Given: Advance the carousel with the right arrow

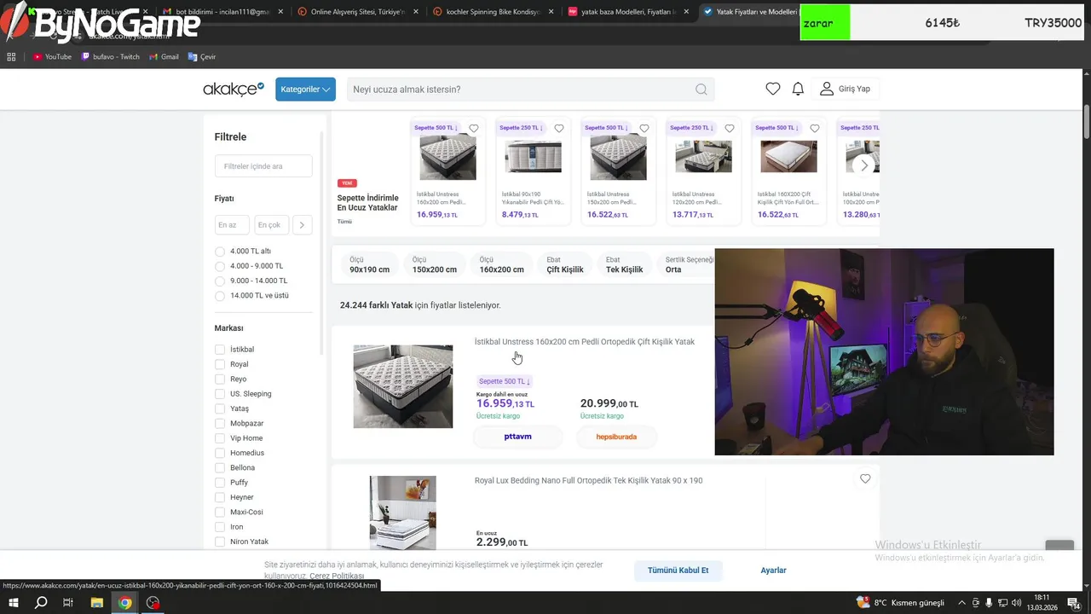Looking at the screenshot, I should (864, 165).
